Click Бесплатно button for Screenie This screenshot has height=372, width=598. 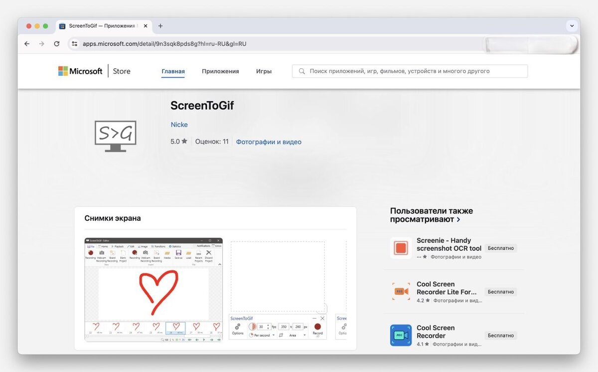click(501, 248)
